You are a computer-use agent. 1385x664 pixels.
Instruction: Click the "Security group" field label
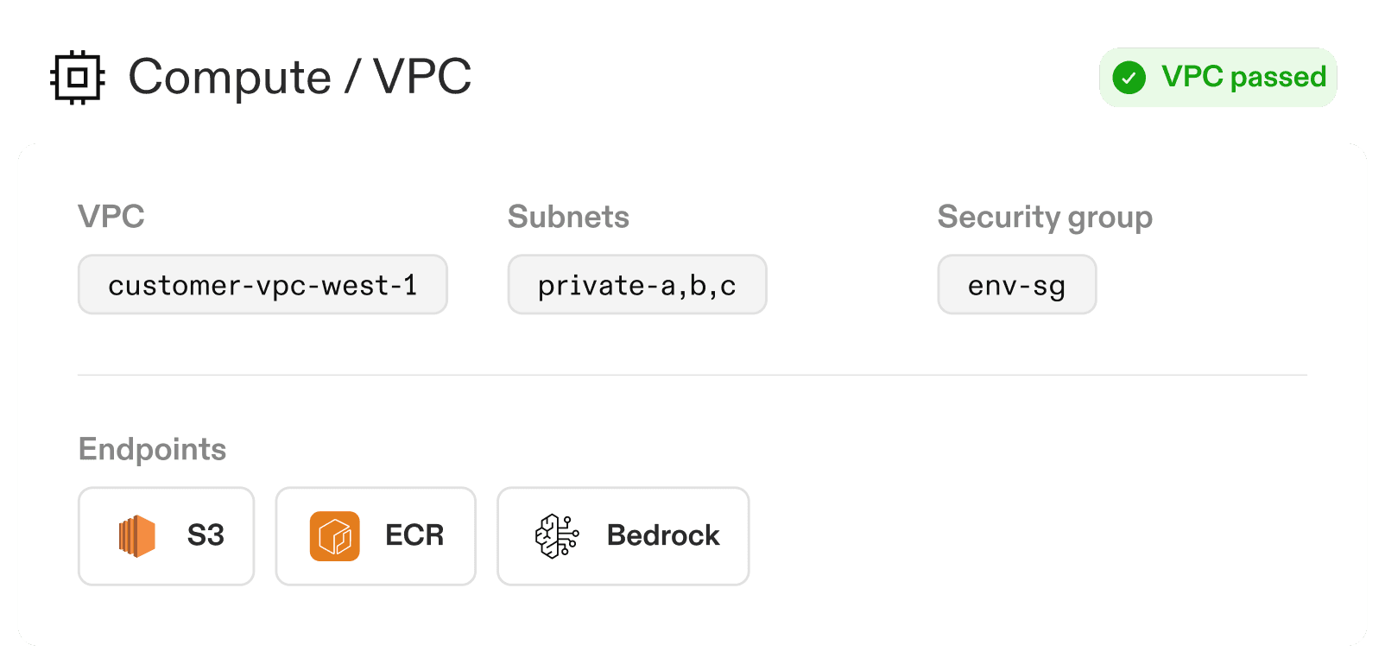(x=1045, y=218)
